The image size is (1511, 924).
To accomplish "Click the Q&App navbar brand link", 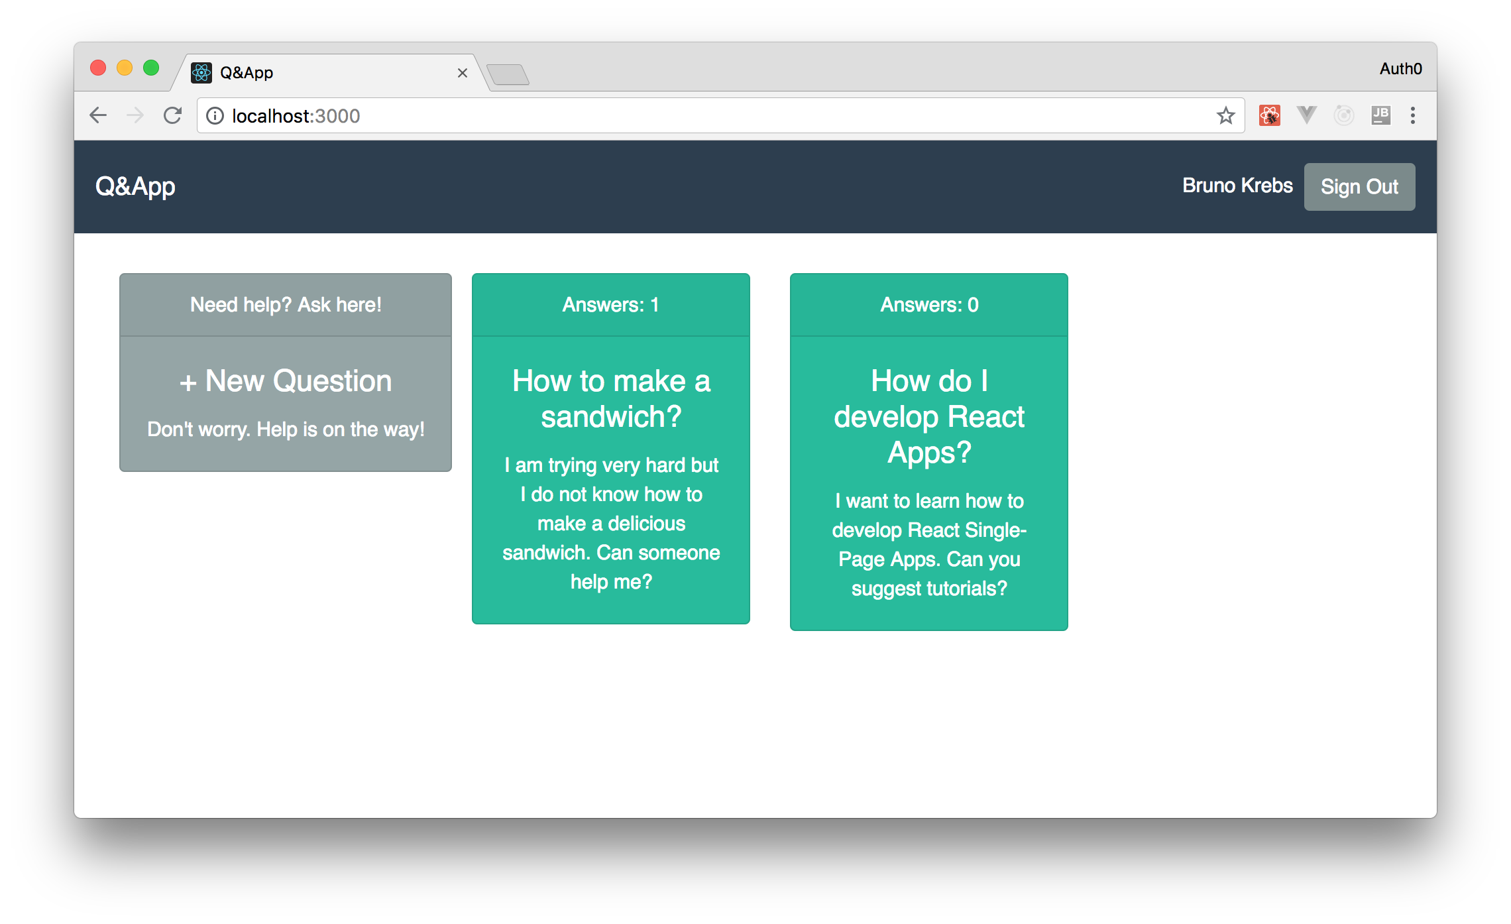I will pyautogui.click(x=135, y=187).
